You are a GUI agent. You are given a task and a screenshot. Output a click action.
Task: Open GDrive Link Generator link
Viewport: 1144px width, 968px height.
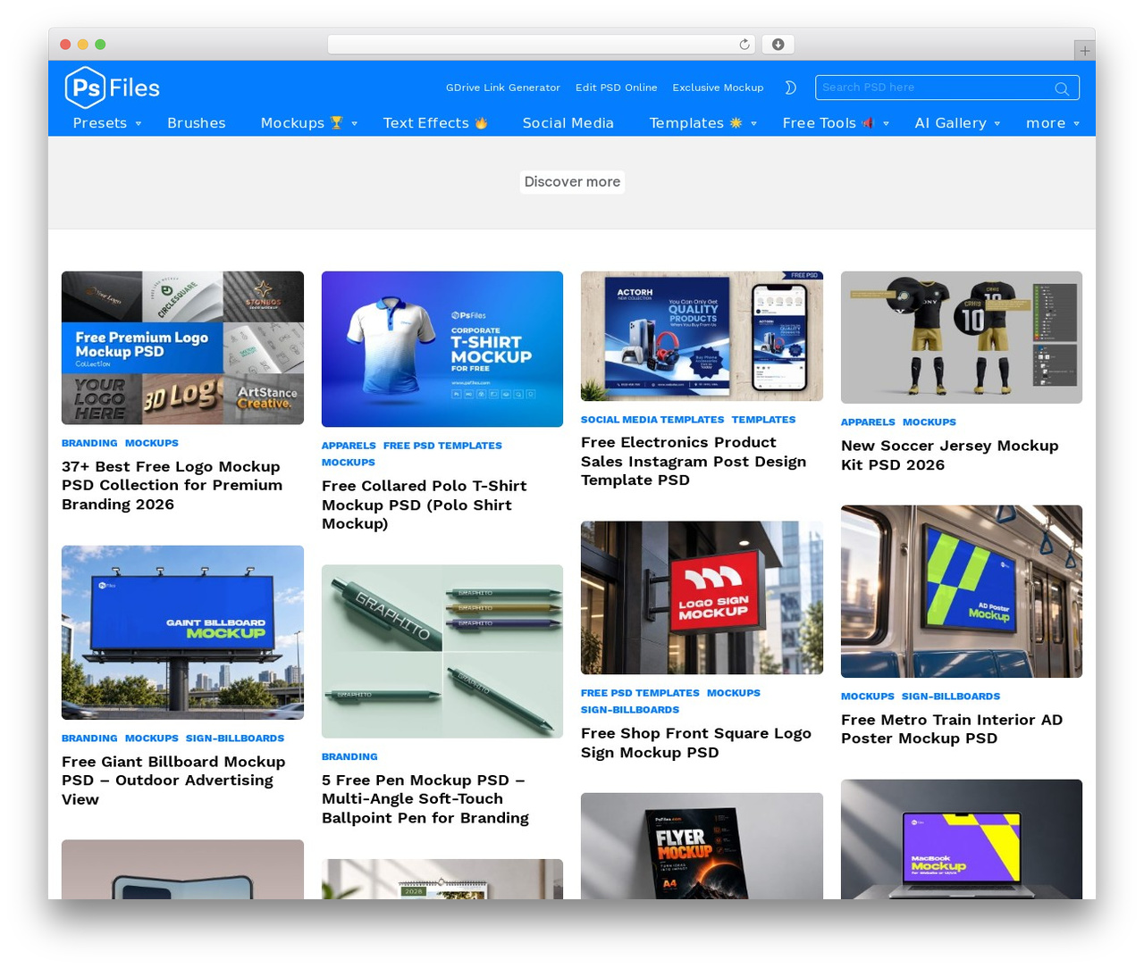coord(503,88)
